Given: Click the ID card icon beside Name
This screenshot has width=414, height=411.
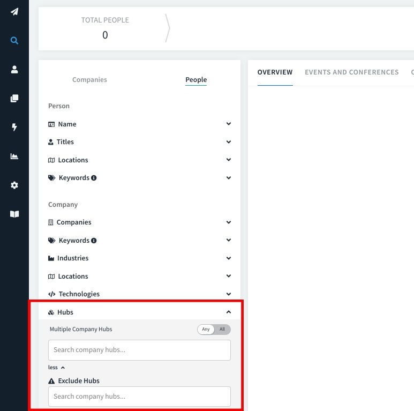Looking at the screenshot, I should point(51,124).
